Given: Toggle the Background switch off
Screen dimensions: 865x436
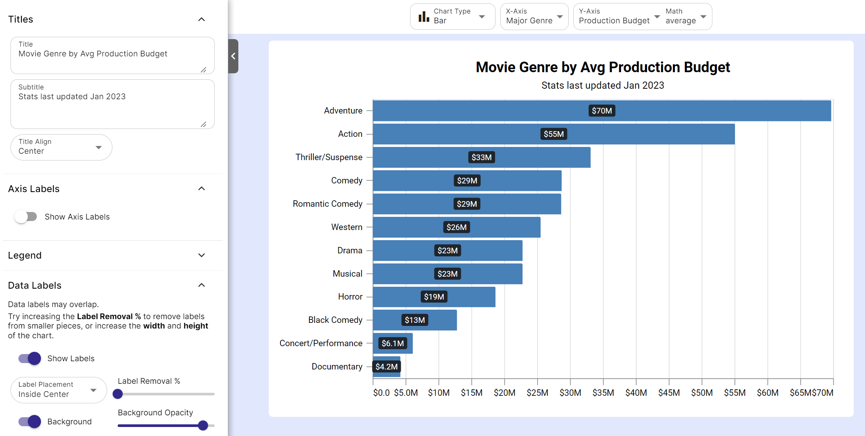Looking at the screenshot, I should click(28, 422).
